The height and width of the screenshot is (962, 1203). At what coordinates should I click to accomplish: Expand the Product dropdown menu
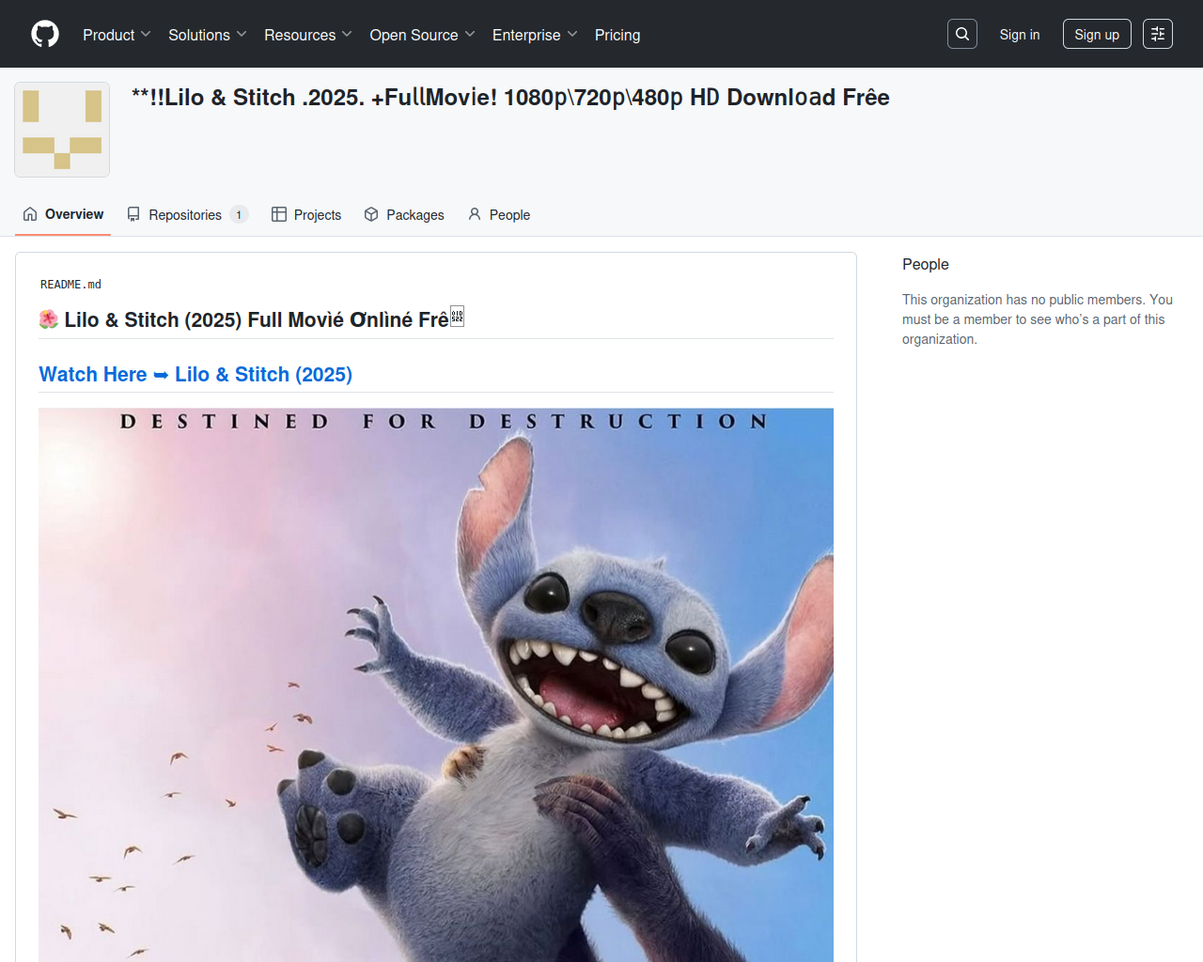[x=117, y=35]
